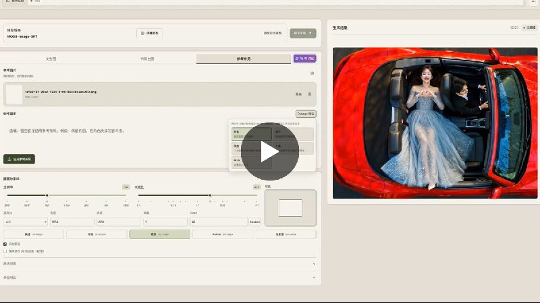This screenshot has height=303, width=540.
Task: Open the three-dot menu at the top right
Action: point(533,2)
